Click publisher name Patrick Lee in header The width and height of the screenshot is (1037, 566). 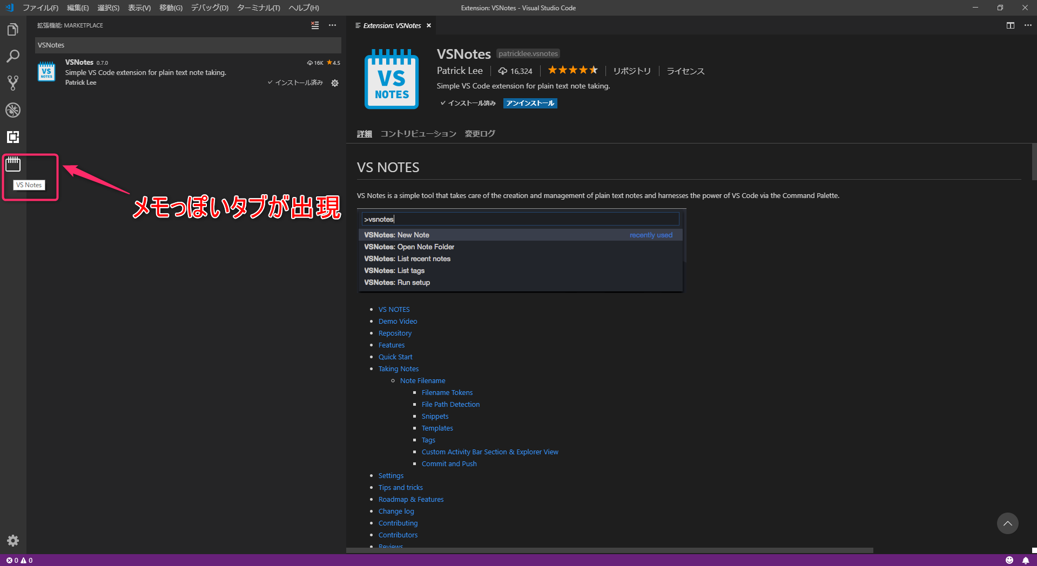click(460, 71)
